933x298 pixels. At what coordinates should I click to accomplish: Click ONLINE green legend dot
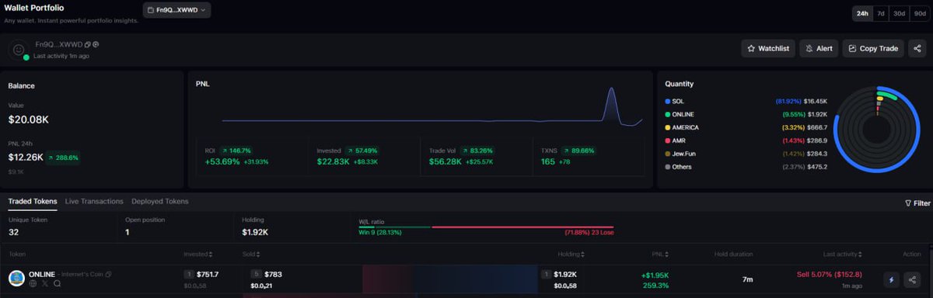coord(668,114)
